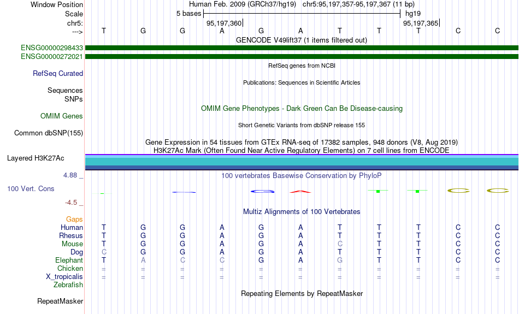Select the dark green ENSG00000298433 gene bar

[x=302, y=48]
